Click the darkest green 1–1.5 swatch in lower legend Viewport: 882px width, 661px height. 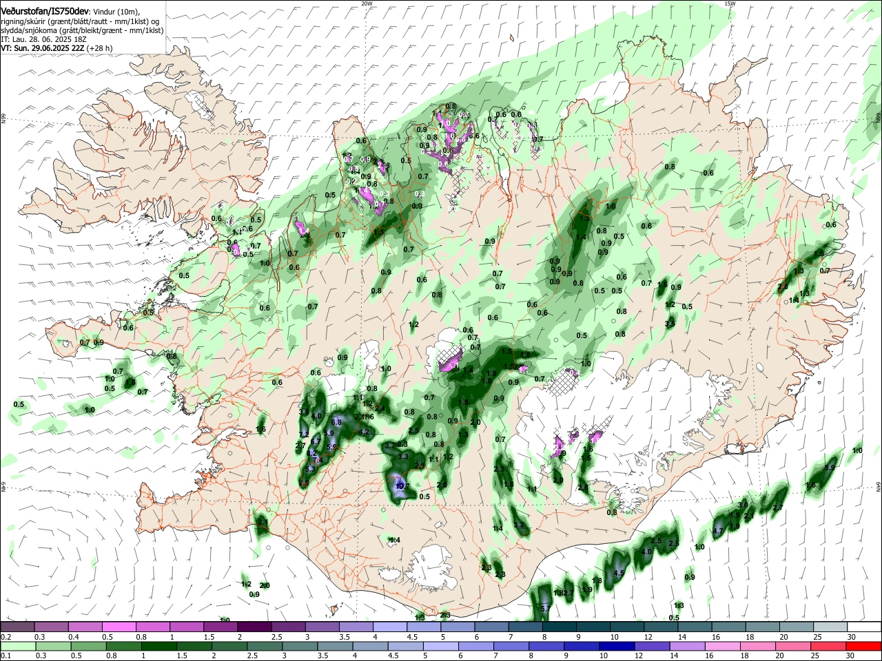[x=158, y=646]
